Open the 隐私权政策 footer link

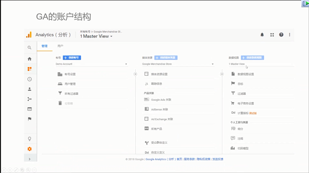[x=203, y=159]
